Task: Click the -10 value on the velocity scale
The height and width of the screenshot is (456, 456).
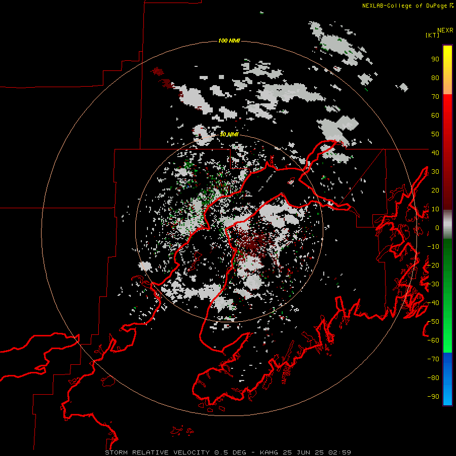Action: click(x=433, y=247)
